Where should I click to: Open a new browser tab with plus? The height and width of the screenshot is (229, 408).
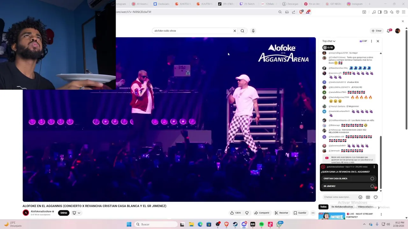[369, 4]
